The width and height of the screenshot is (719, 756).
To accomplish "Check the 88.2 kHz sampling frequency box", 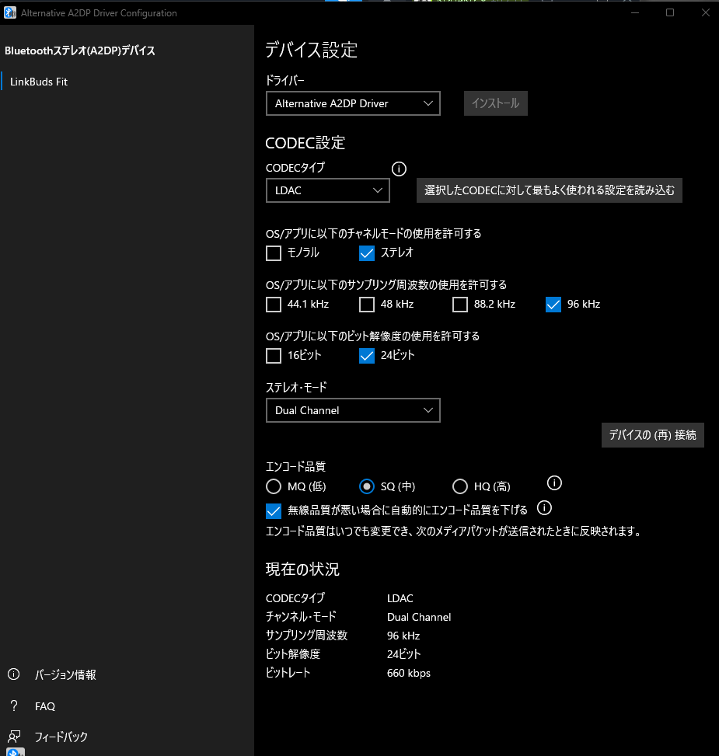I will click(x=460, y=305).
